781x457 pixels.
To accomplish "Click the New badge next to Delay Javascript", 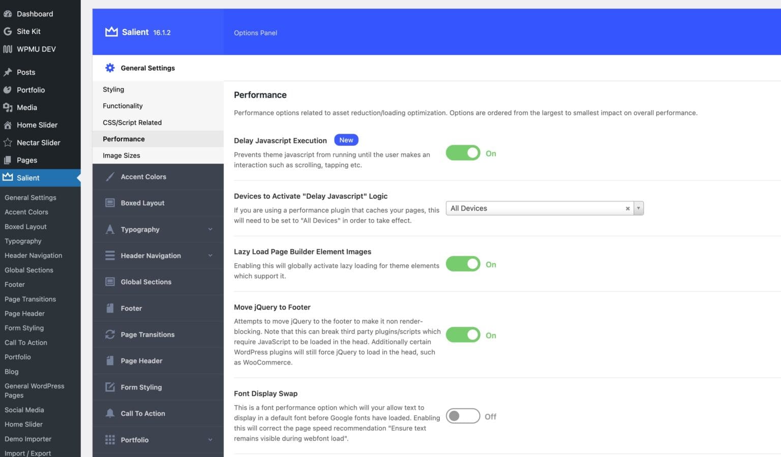I will pyautogui.click(x=346, y=140).
